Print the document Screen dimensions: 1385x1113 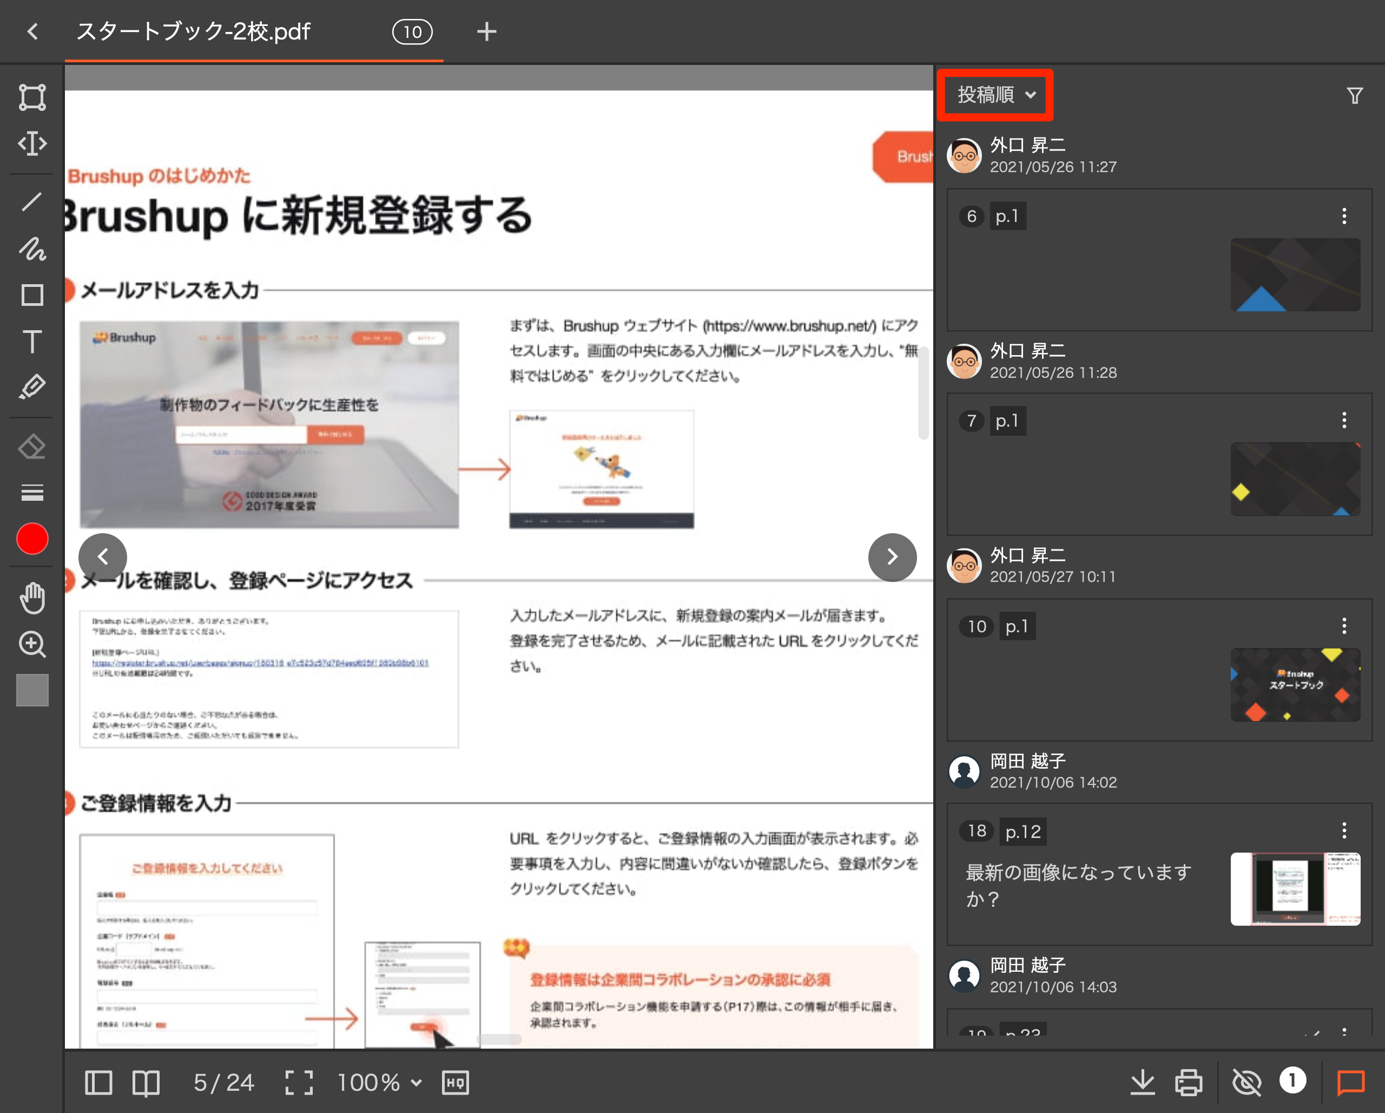(x=1189, y=1082)
